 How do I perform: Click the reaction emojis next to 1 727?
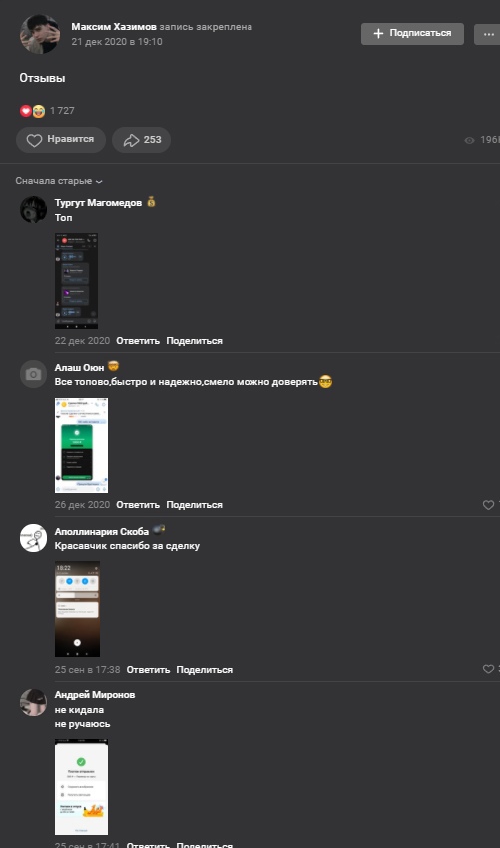32,111
